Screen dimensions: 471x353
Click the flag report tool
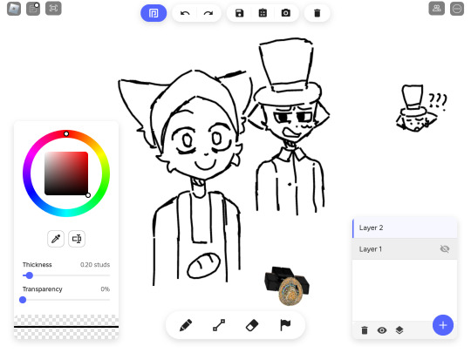[285, 325]
